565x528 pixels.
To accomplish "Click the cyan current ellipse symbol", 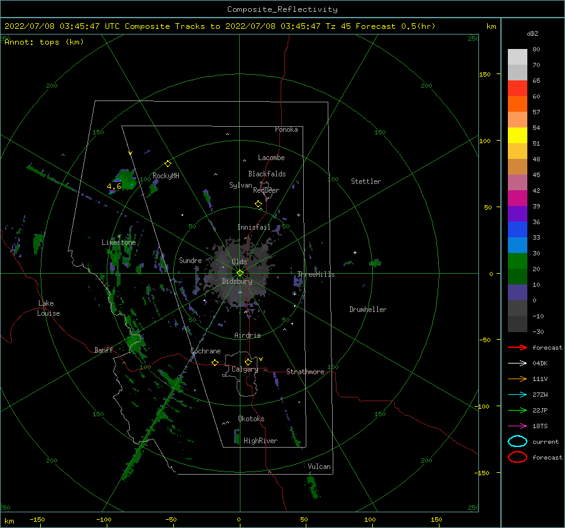I will coord(517,441).
